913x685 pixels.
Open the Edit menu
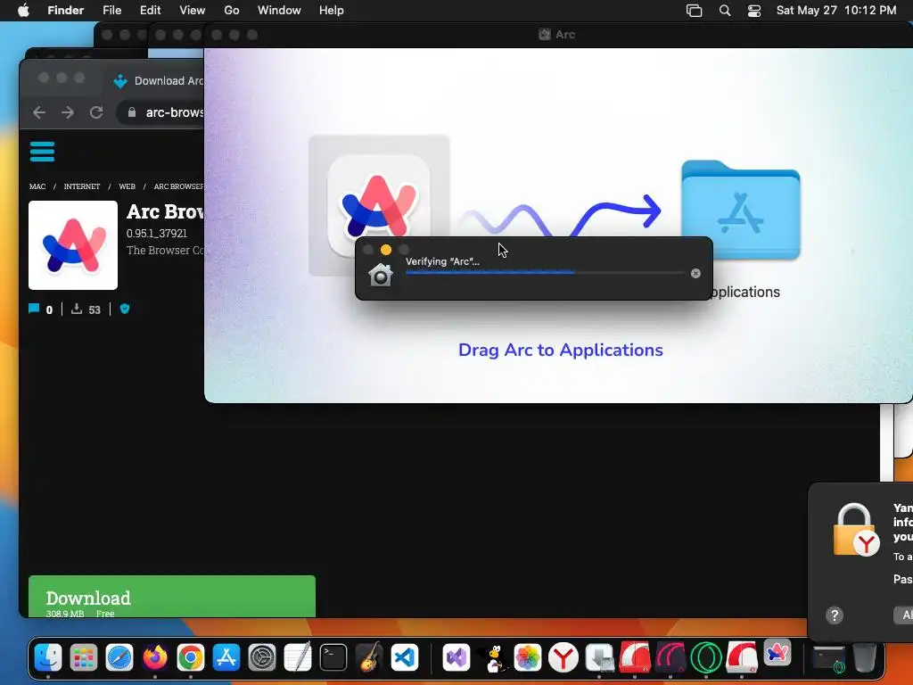(150, 11)
